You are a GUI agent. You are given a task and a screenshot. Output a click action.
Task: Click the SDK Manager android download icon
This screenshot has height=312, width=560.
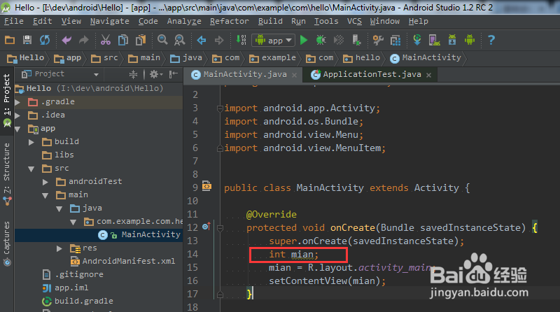[x=452, y=40]
